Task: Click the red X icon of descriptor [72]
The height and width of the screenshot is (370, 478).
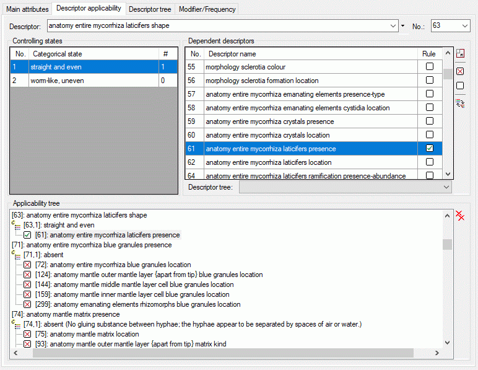Action: pyautogui.click(x=27, y=265)
